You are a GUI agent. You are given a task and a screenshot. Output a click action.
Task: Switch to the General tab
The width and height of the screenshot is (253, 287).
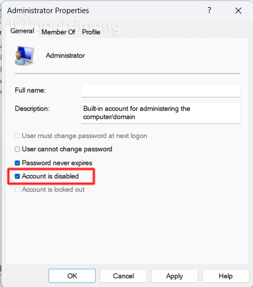(22, 31)
